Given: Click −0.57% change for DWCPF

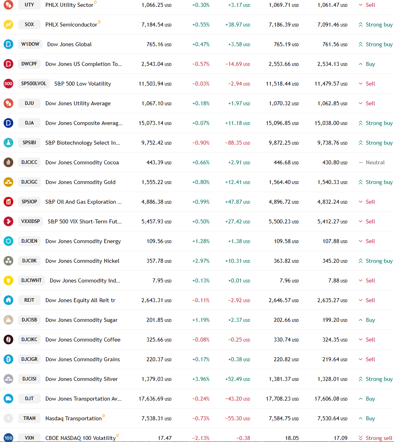Looking at the screenshot, I should 201,64.
